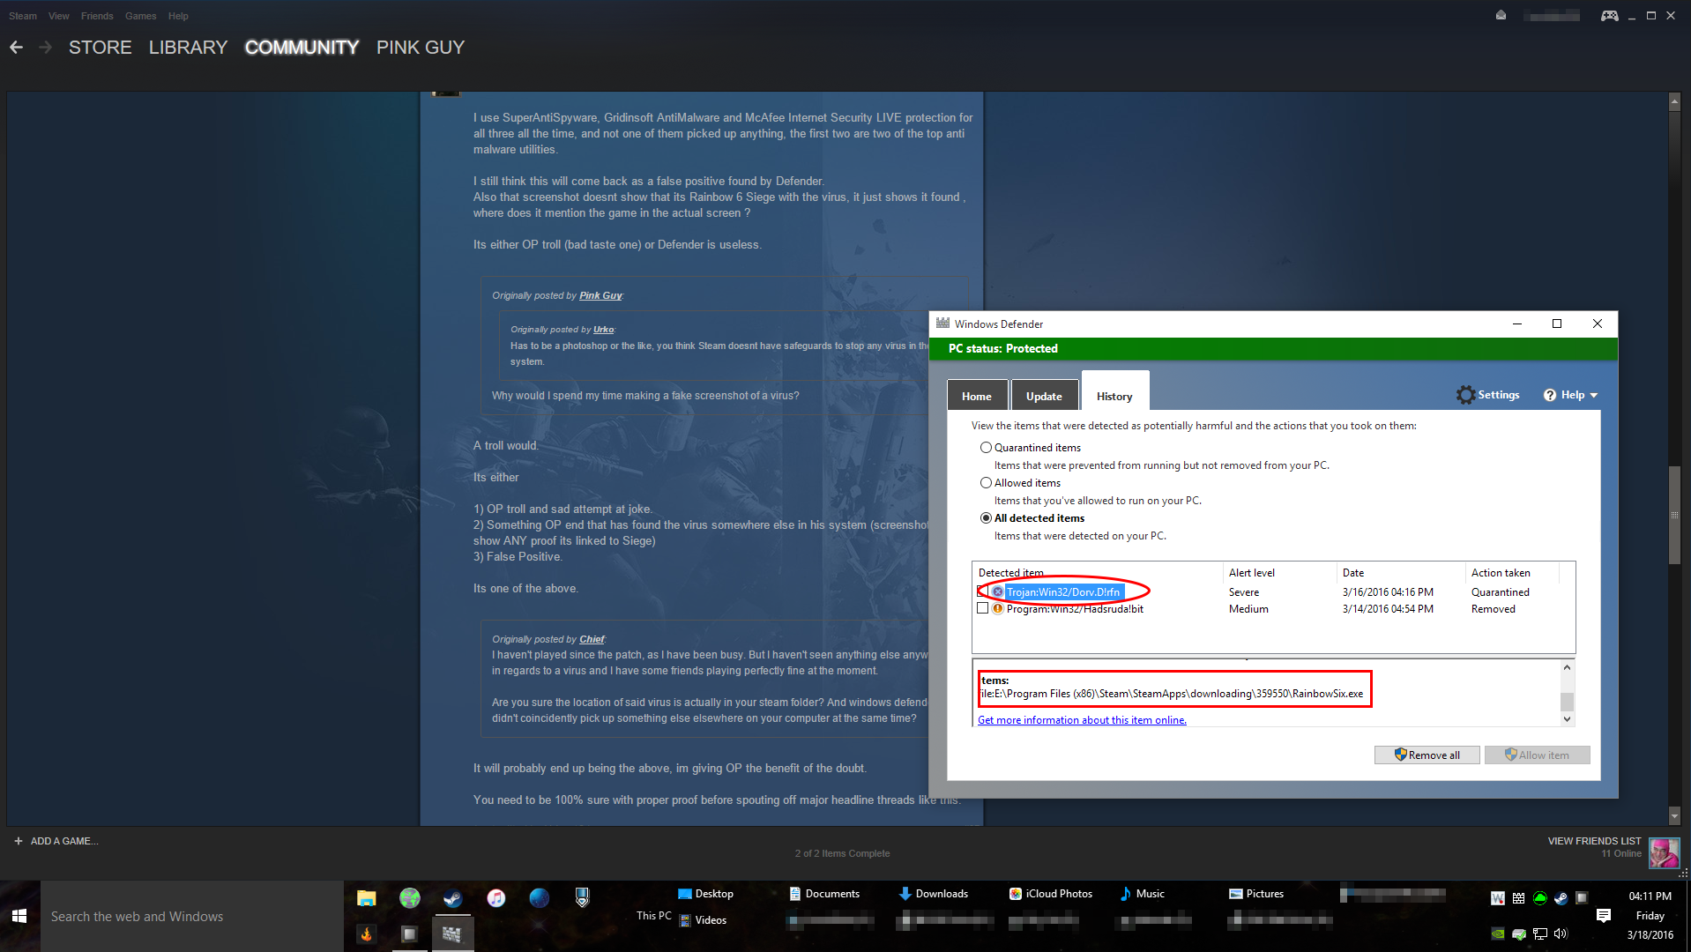Click the Steam page scroll-up arrow
The height and width of the screenshot is (952, 1691).
pos(1674,101)
